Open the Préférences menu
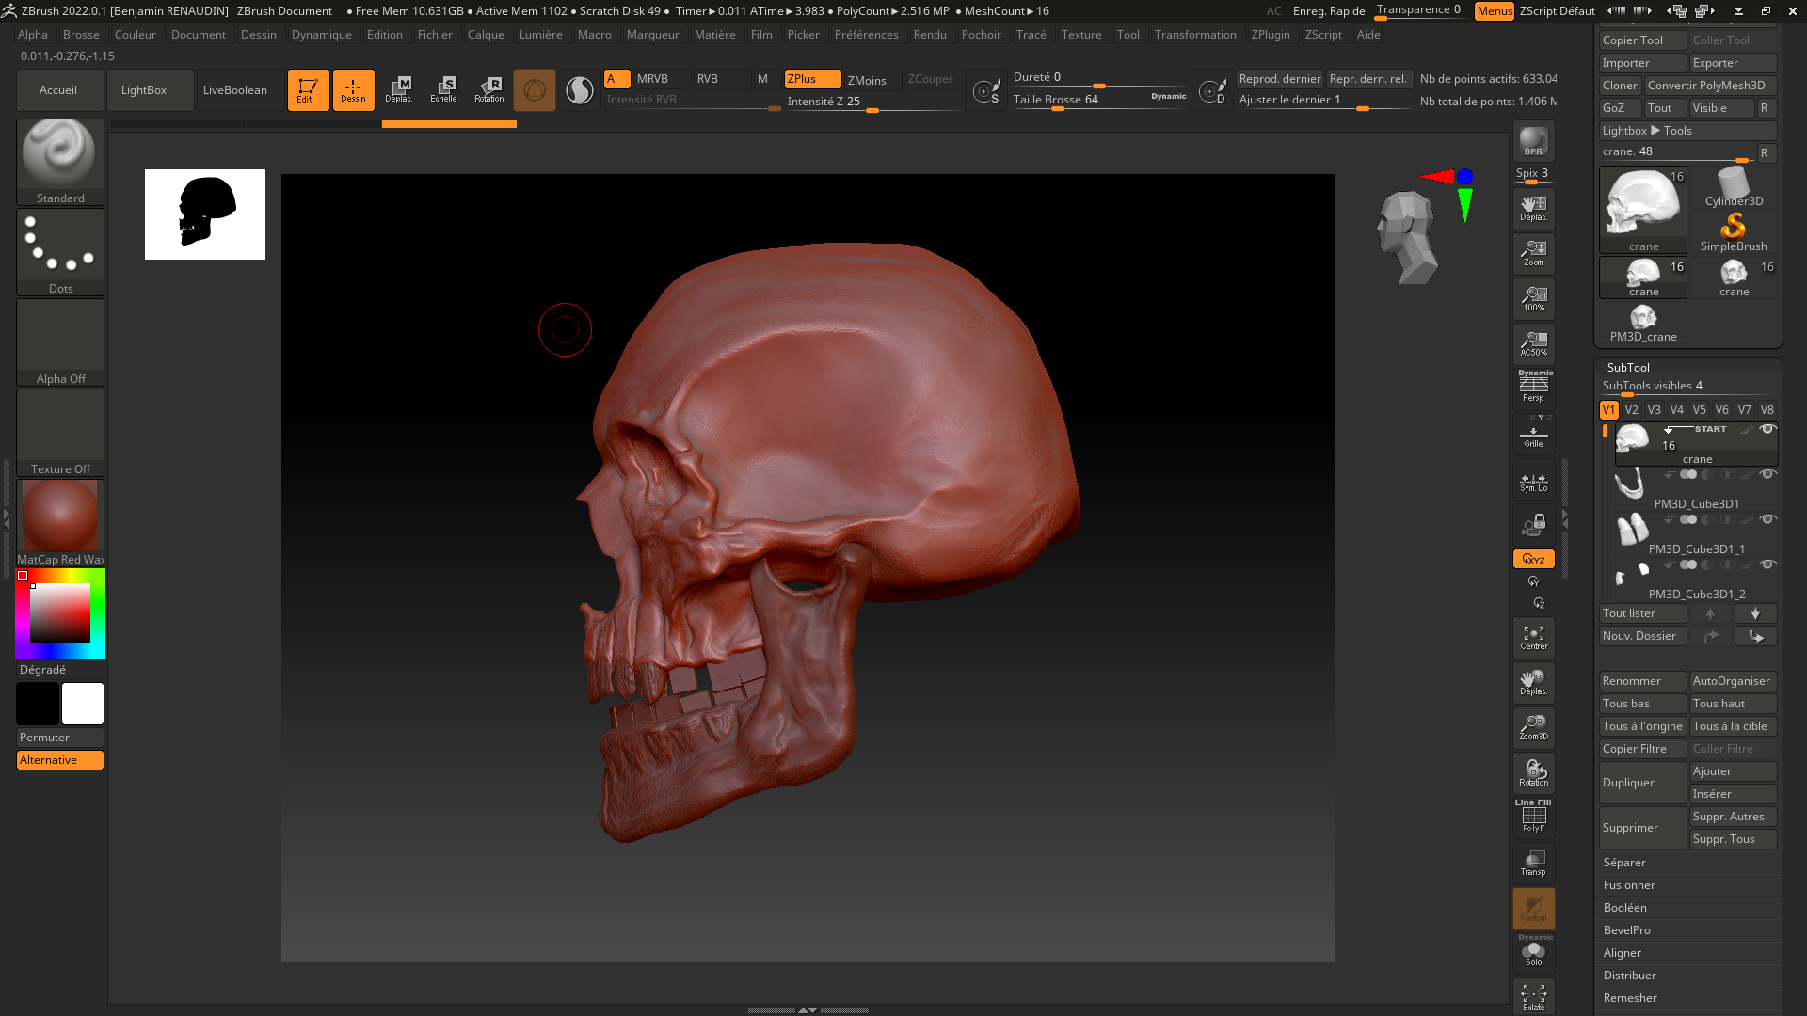The image size is (1807, 1016). (x=867, y=35)
